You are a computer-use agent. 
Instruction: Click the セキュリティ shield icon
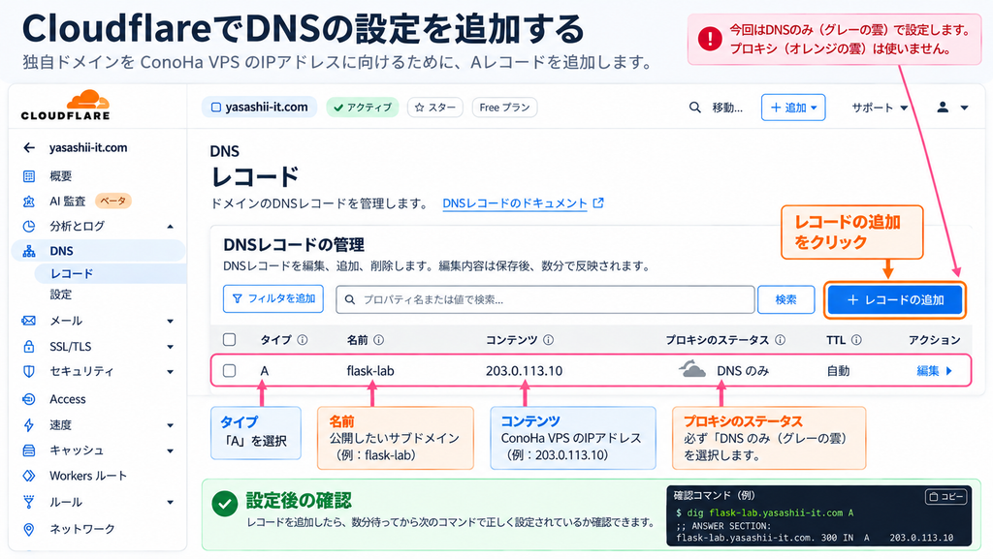tap(29, 371)
